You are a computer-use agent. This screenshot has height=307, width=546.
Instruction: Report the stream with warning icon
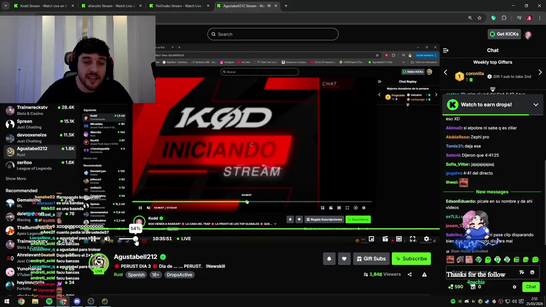(x=424, y=275)
